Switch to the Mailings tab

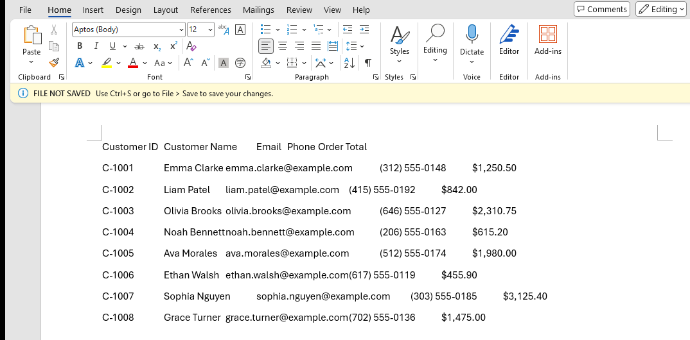(258, 10)
